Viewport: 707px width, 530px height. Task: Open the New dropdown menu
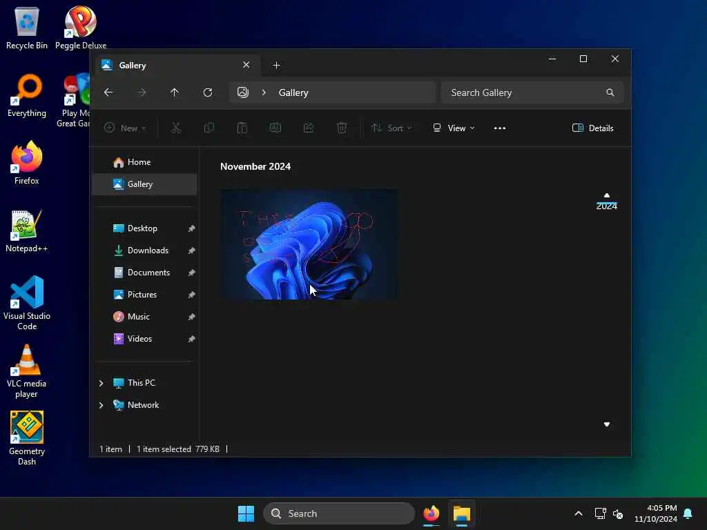pos(125,128)
